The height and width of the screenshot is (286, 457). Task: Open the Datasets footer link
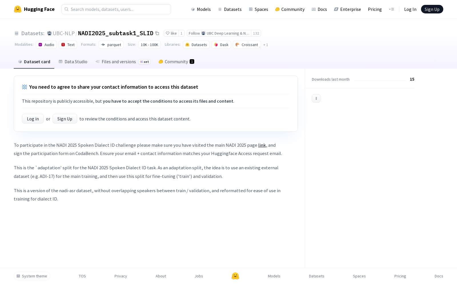(x=317, y=276)
